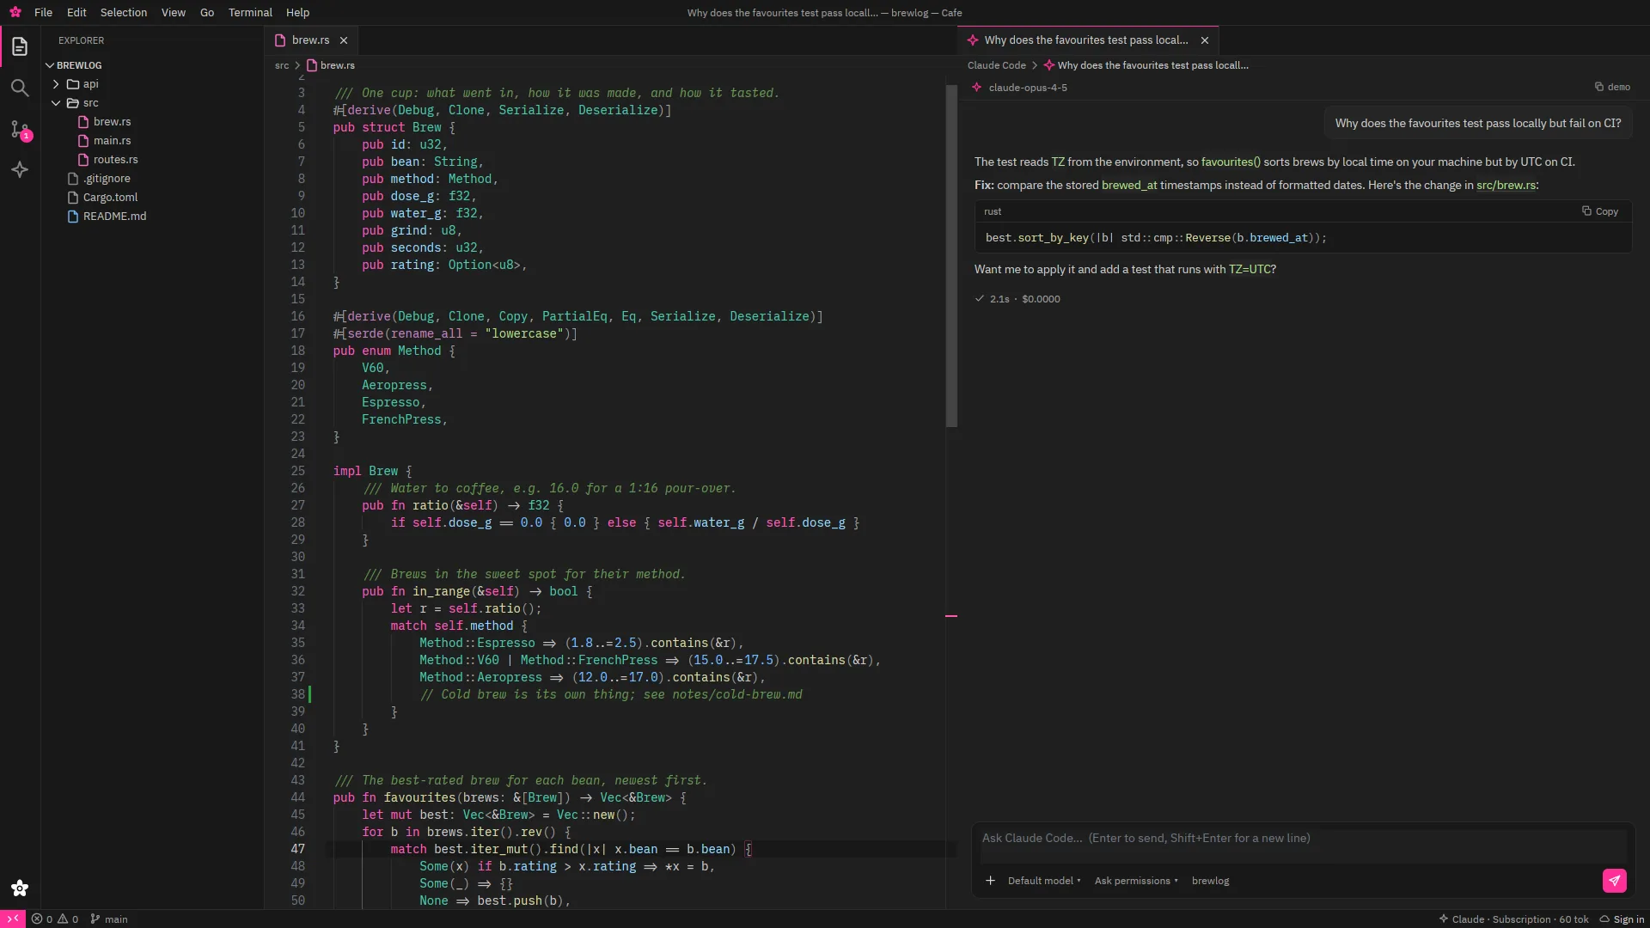
Task: Copy the rust code snippet
Action: point(1600,211)
